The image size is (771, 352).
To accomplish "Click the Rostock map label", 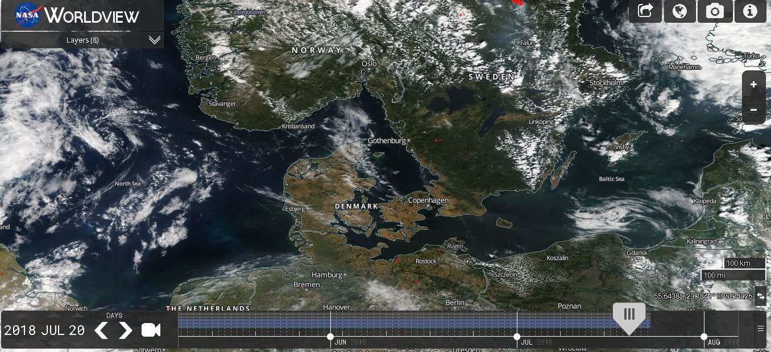I will [426, 261].
